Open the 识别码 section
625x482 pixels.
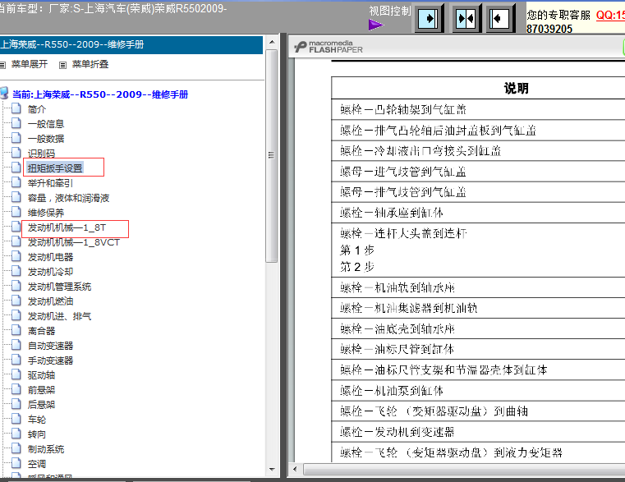coord(41,154)
